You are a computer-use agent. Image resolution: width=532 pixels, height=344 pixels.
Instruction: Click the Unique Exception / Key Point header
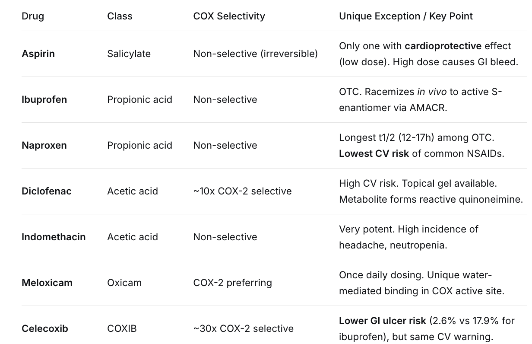(405, 16)
